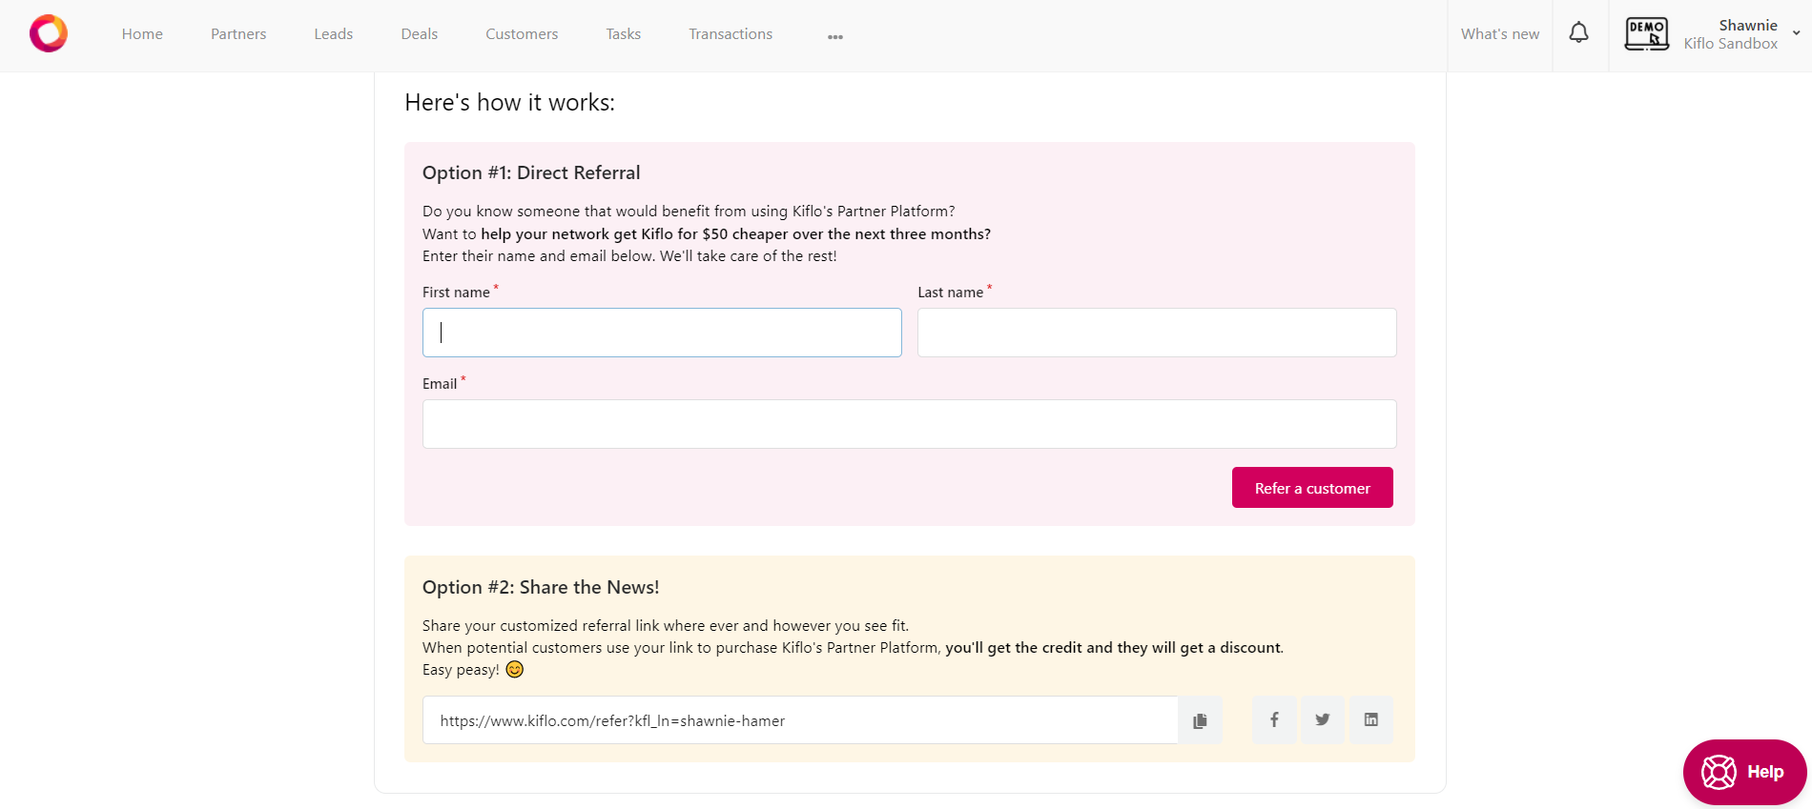Copy the referral link to clipboard
The image size is (1812, 809).
click(1200, 720)
